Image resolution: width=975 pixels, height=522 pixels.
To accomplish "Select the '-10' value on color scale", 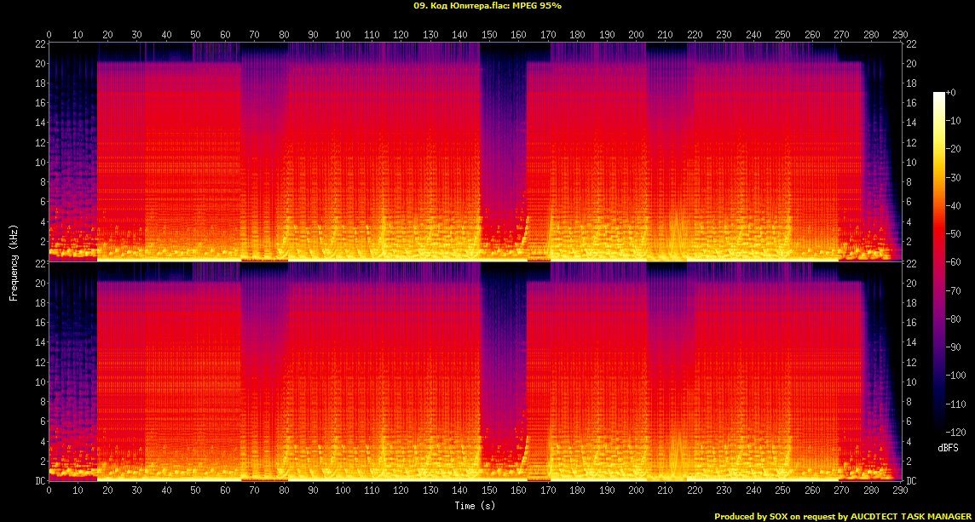I will 953,121.
